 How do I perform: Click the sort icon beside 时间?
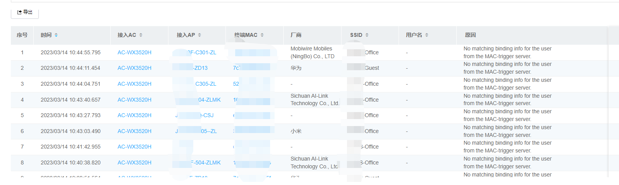56,35
